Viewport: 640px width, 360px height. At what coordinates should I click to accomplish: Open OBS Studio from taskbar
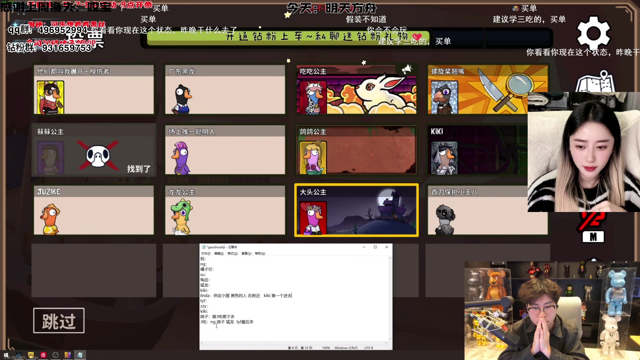coord(55,355)
